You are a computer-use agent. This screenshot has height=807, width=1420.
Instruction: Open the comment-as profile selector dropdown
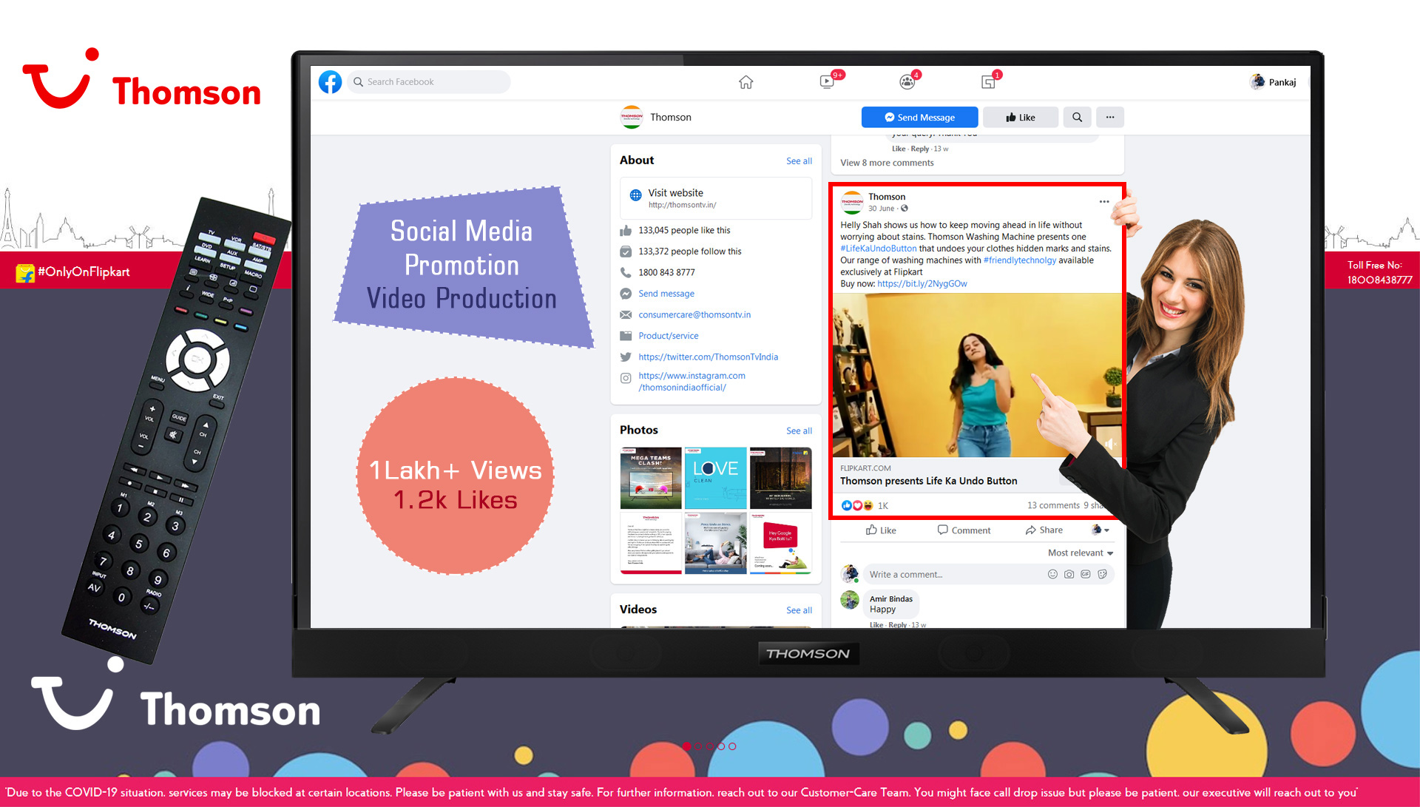pyautogui.click(x=1100, y=530)
